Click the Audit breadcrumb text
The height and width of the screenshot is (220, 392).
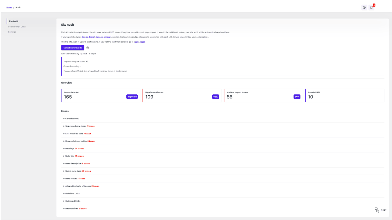(18, 7)
